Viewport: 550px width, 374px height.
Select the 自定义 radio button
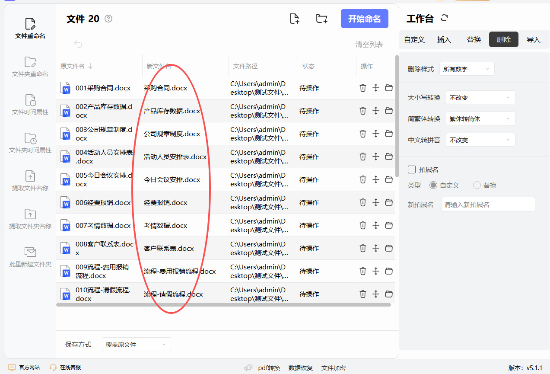pyautogui.click(x=433, y=185)
